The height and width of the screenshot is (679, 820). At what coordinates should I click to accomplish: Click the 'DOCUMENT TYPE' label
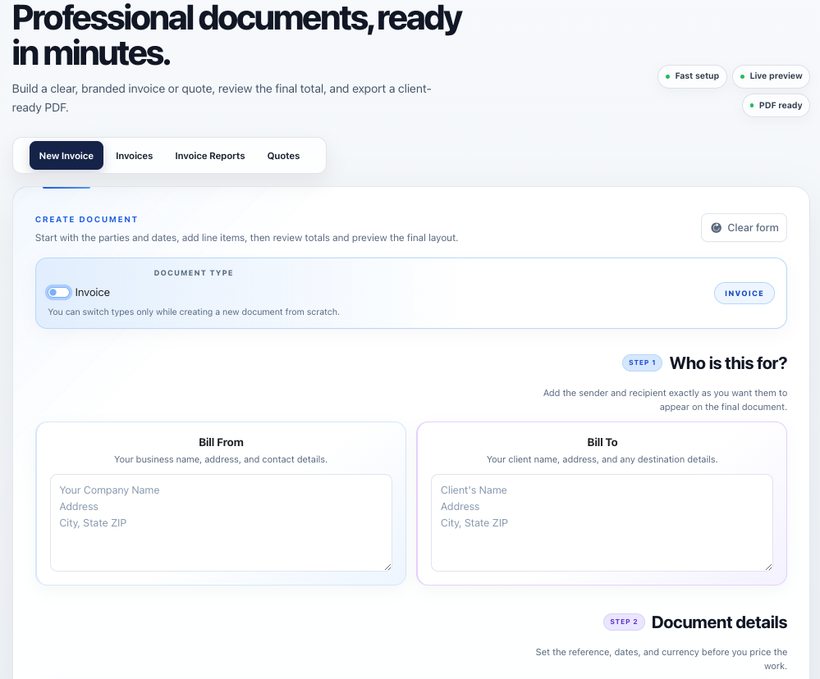point(194,272)
